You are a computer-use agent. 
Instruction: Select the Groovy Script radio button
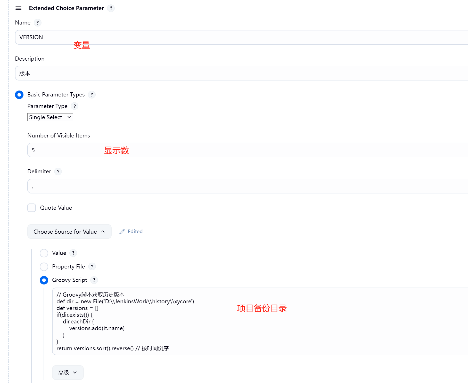44,280
